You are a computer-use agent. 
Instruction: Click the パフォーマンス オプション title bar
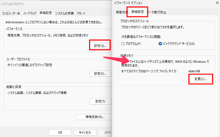point(164,3)
